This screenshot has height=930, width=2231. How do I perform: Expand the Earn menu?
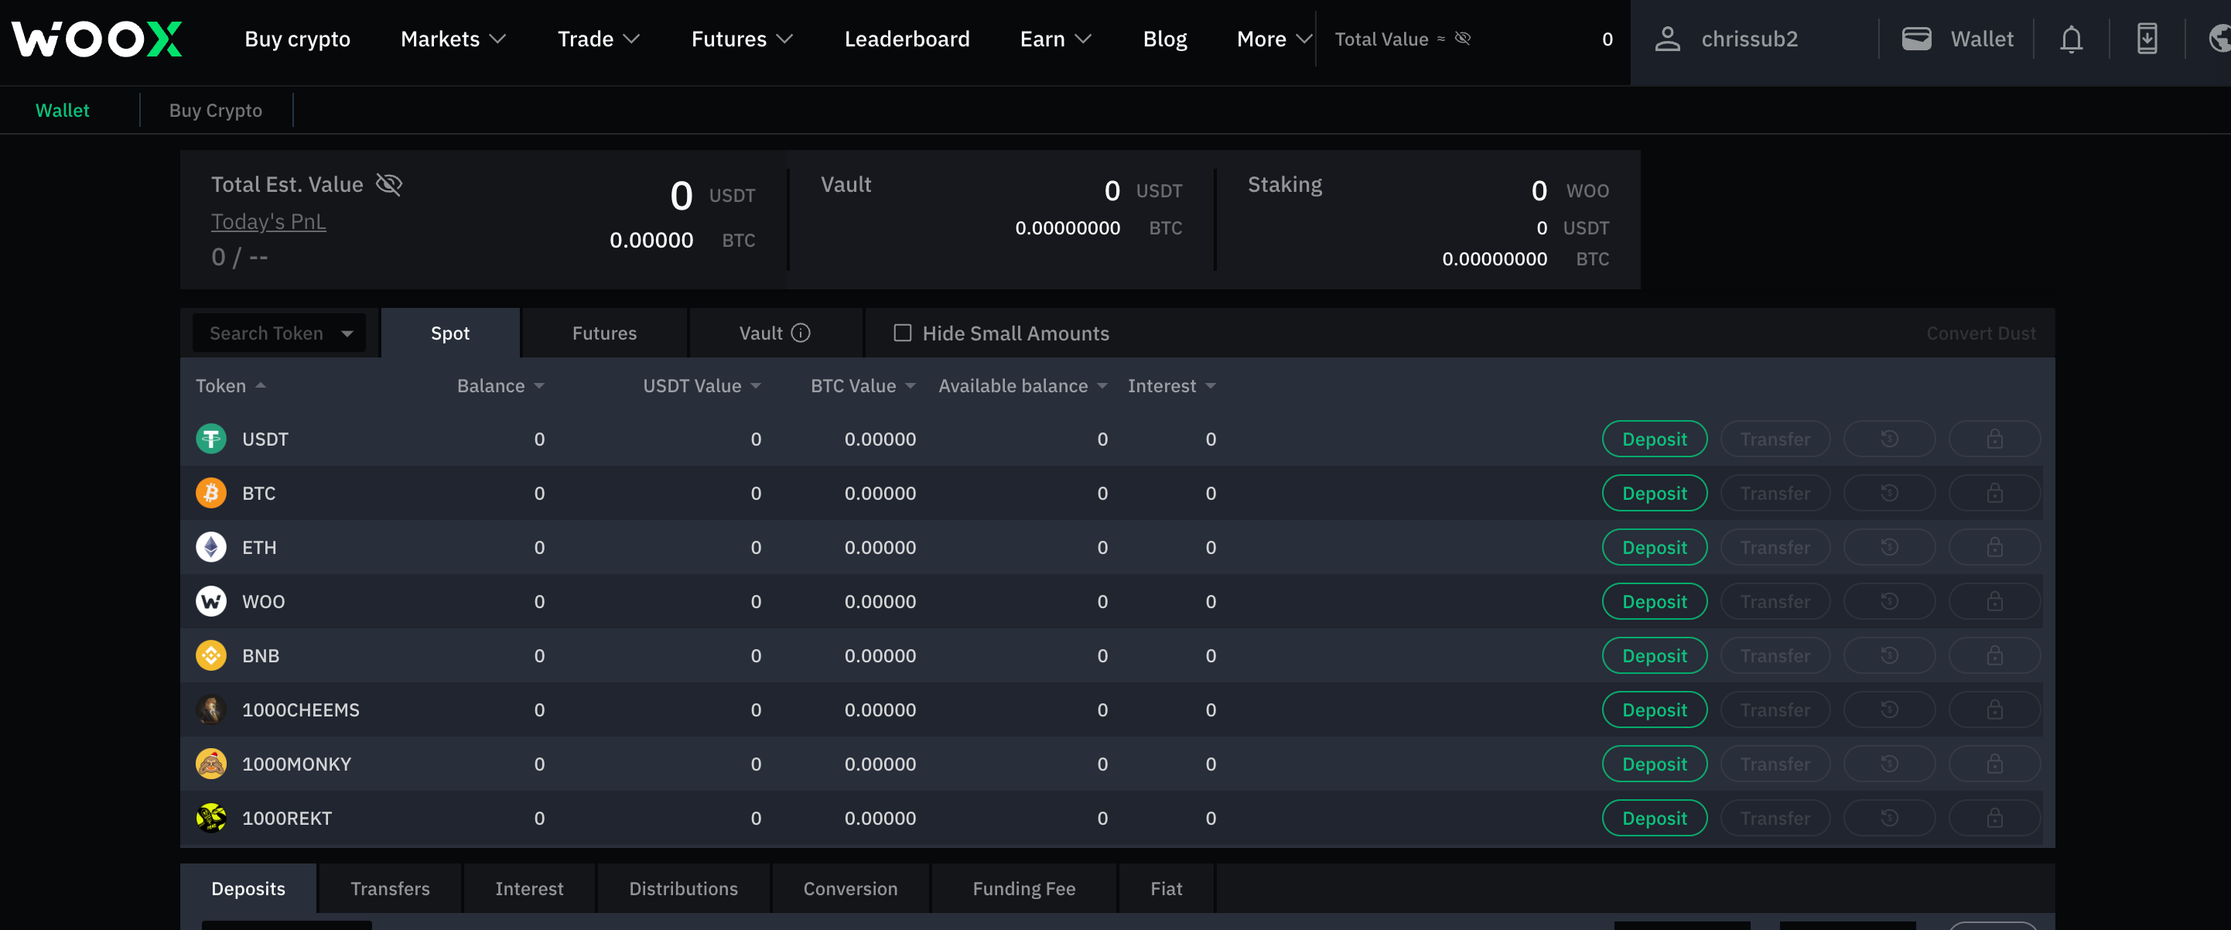[x=1056, y=39]
